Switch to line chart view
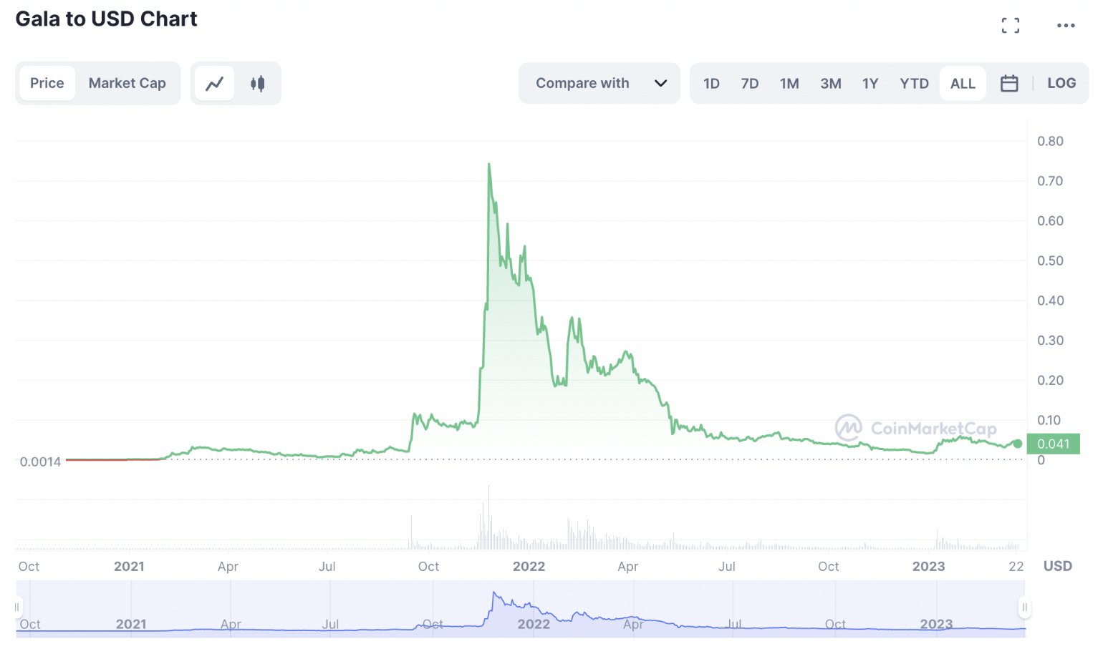Image resolution: width=1103 pixels, height=654 pixels. 215,84
